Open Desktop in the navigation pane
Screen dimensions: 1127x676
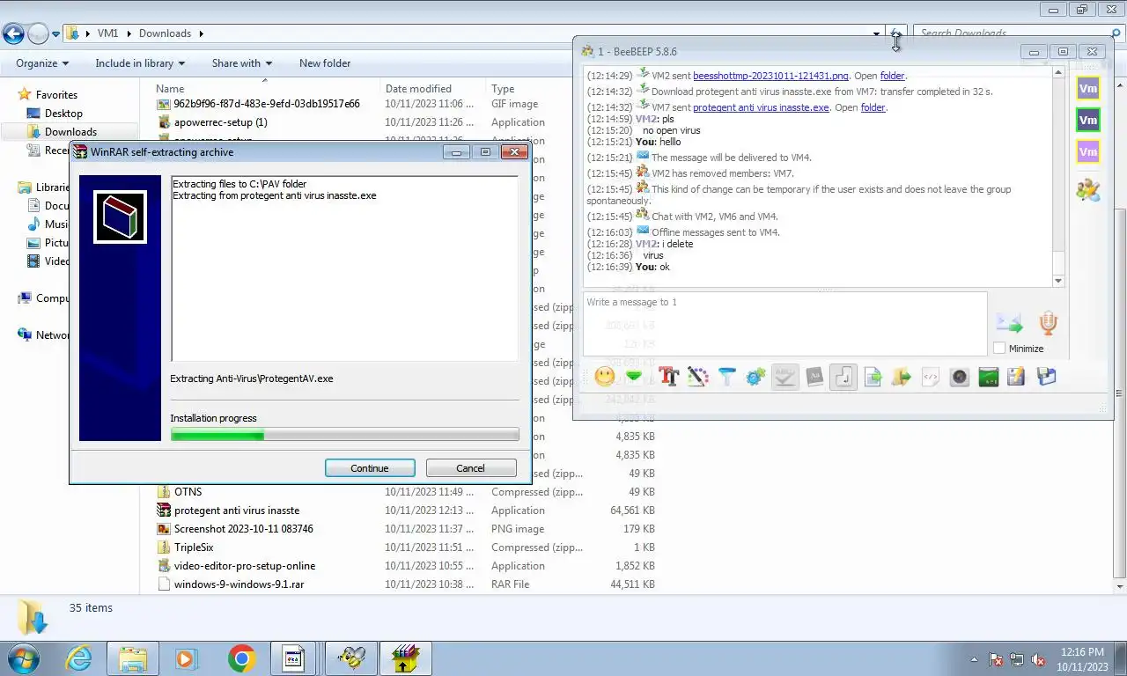(x=63, y=114)
